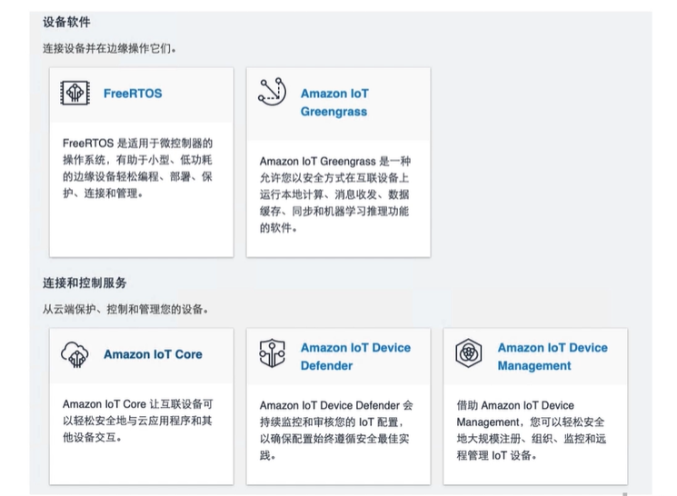Click the text 连接设备并在边缘操作它们。
The image size is (677, 496).
tap(109, 48)
